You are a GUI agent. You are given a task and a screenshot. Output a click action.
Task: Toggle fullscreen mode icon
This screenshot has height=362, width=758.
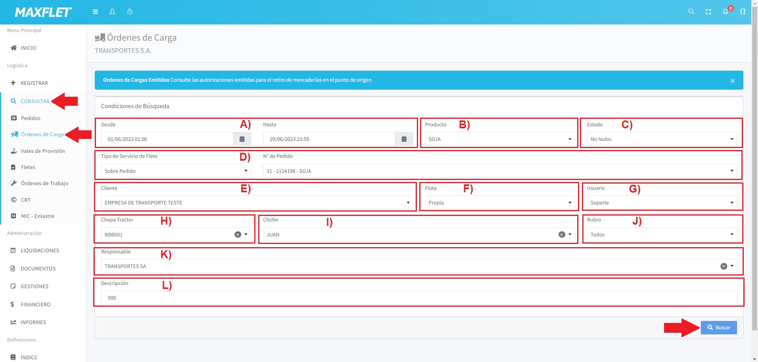(x=708, y=12)
